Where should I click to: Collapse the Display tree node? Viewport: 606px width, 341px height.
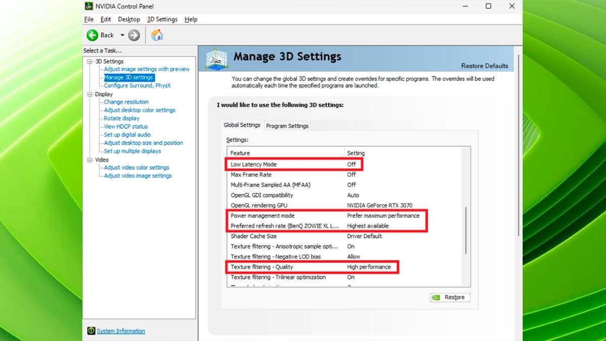(x=90, y=94)
